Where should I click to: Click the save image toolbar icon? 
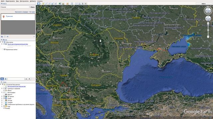coord(83,4)
